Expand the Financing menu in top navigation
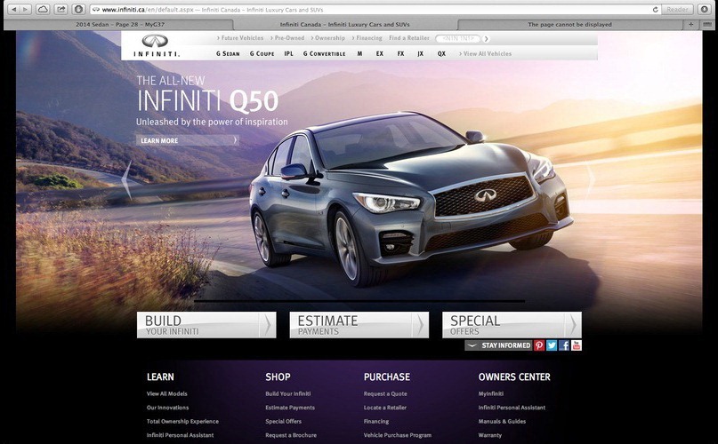 click(x=367, y=38)
